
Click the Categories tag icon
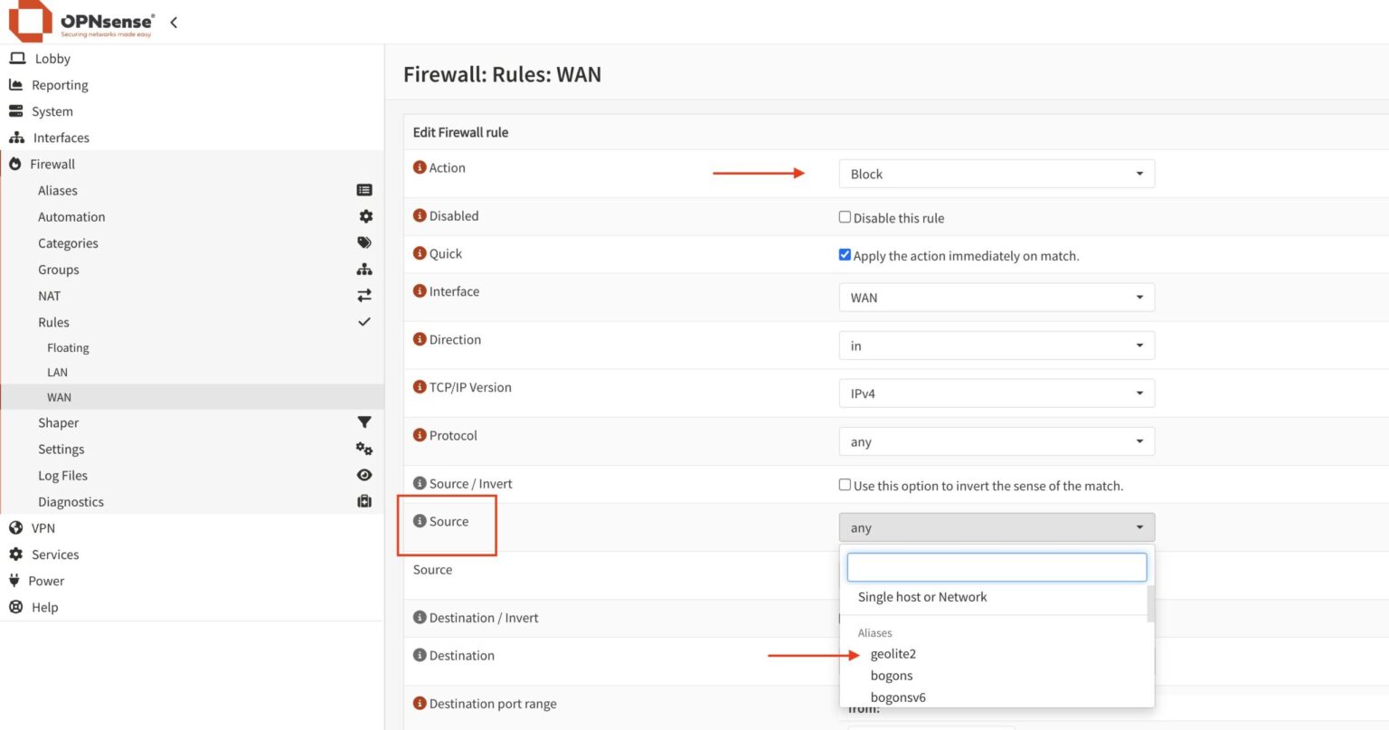click(364, 242)
